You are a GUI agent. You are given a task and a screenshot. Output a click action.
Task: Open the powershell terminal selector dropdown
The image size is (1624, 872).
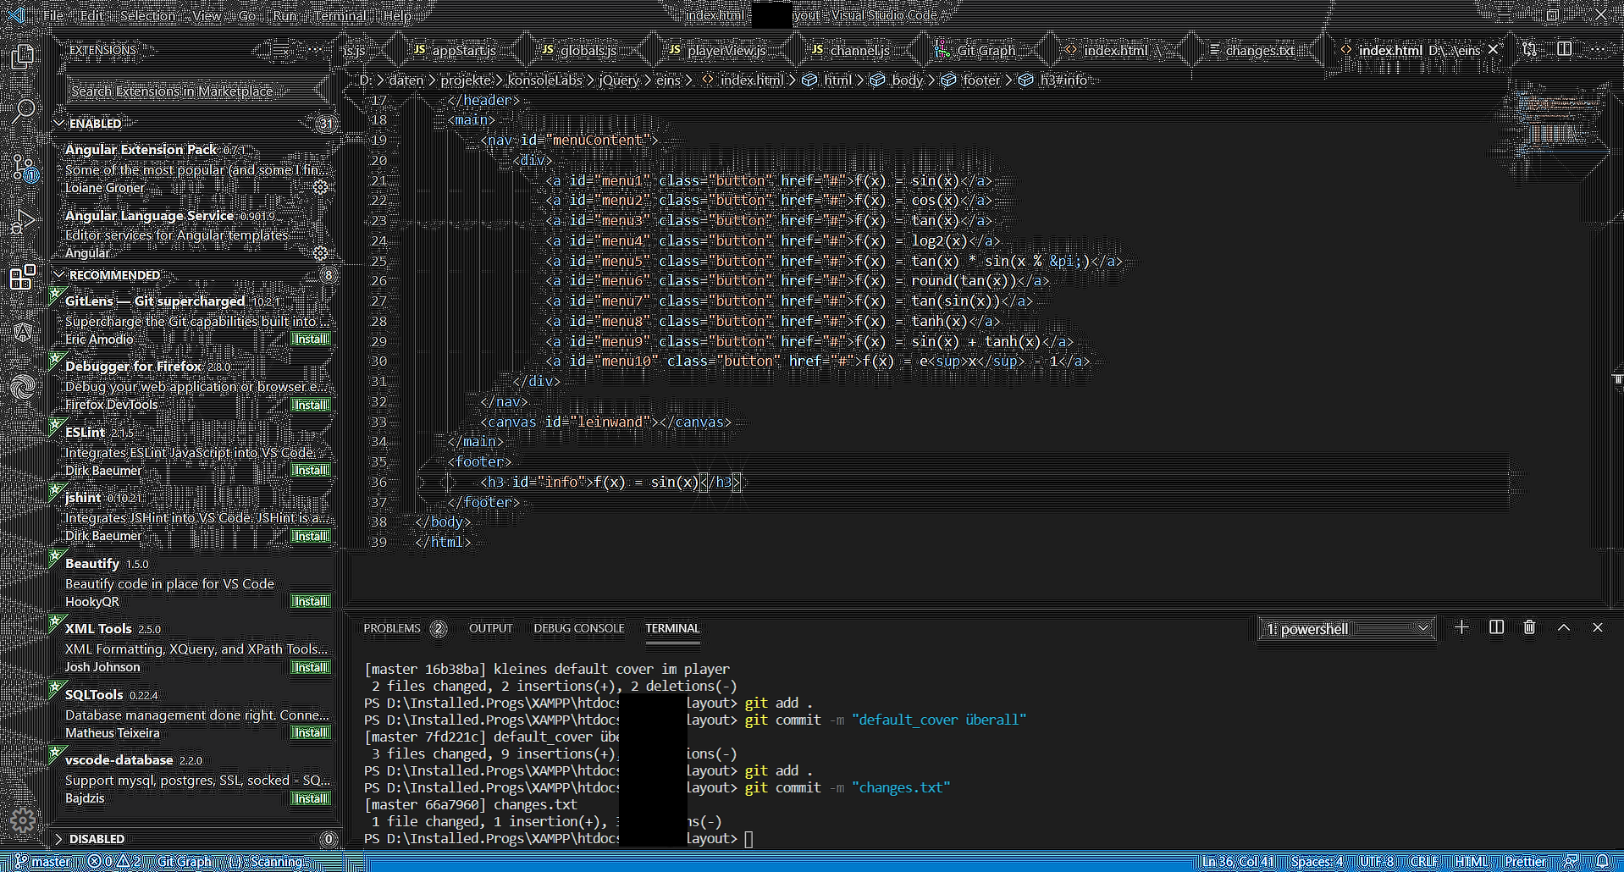pyautogui.click(x=1345, y=628)
